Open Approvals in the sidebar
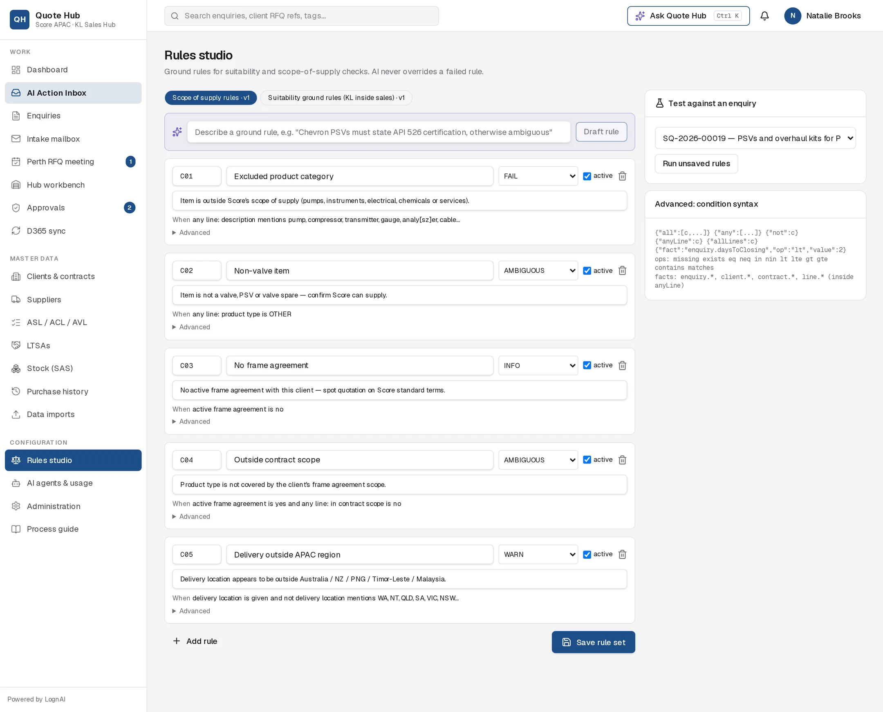 [73, 208]
